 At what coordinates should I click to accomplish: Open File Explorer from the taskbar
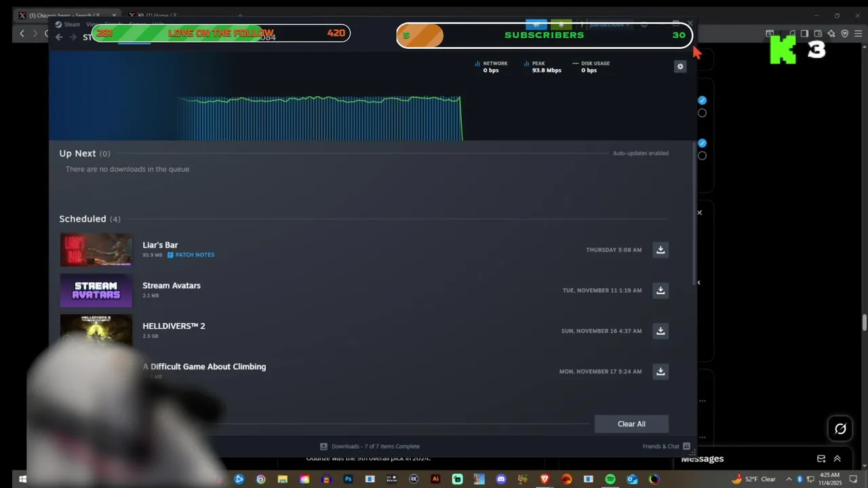click(x=283, y=479)
